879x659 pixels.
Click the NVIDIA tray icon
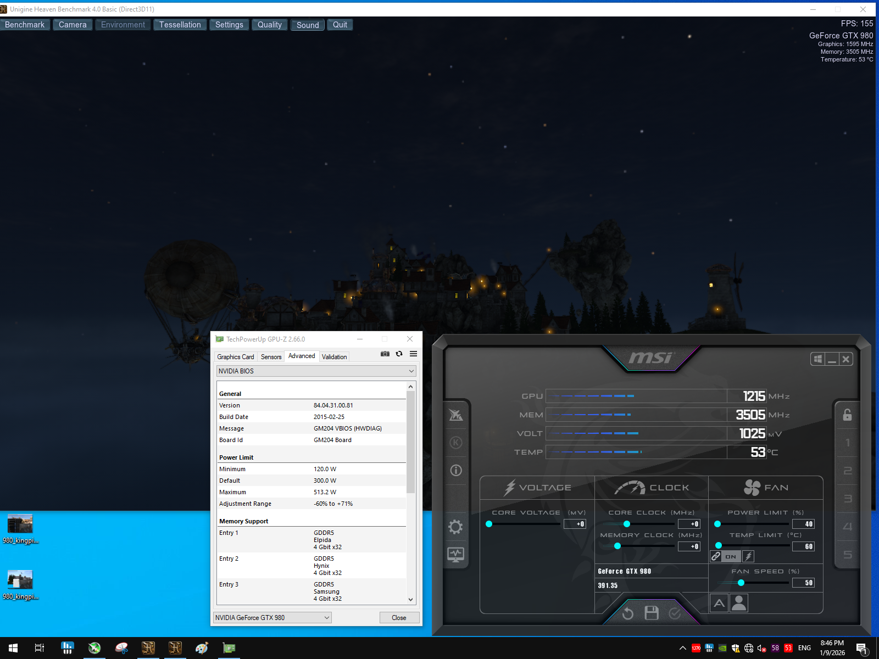(722, 648)
